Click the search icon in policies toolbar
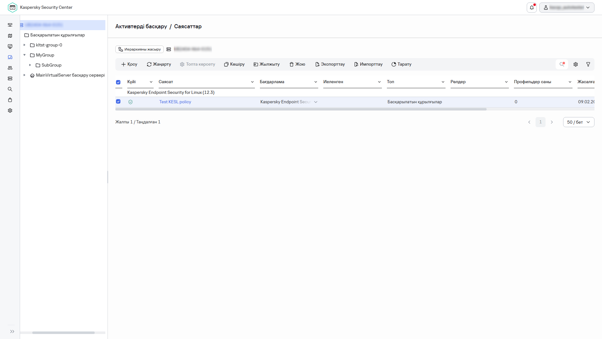Viewport: 602px width, 339px height. (x=562, y=64)
